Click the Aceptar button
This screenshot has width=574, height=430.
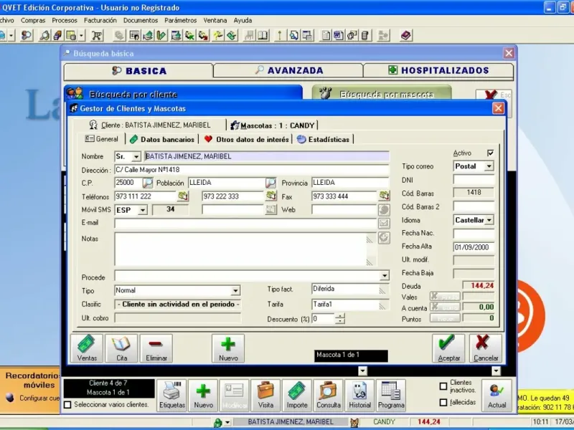point(448,348)
